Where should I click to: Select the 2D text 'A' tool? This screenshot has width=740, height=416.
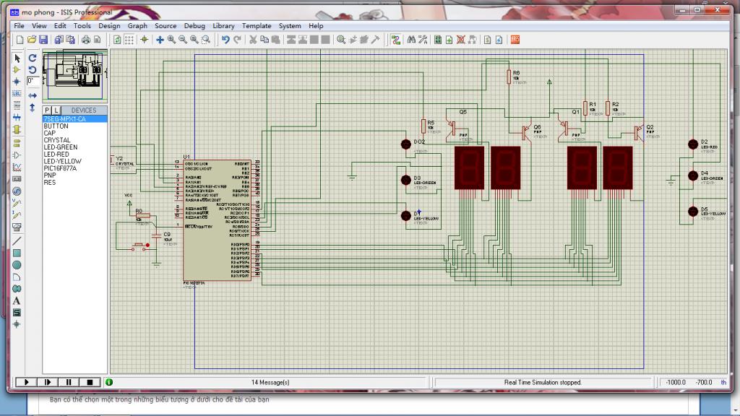tap(17, 300)
